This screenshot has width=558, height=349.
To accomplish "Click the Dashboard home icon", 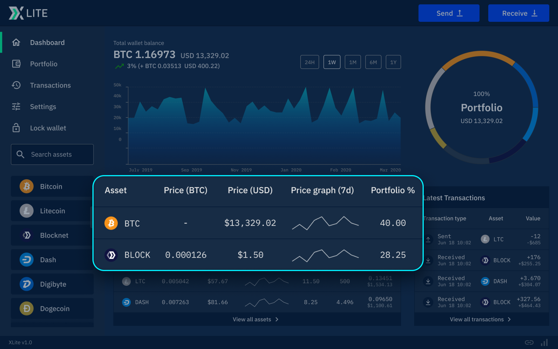I will (x=16, y=42).
